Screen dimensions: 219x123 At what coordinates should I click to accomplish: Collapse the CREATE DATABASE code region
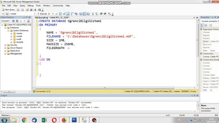pos(38,21)
